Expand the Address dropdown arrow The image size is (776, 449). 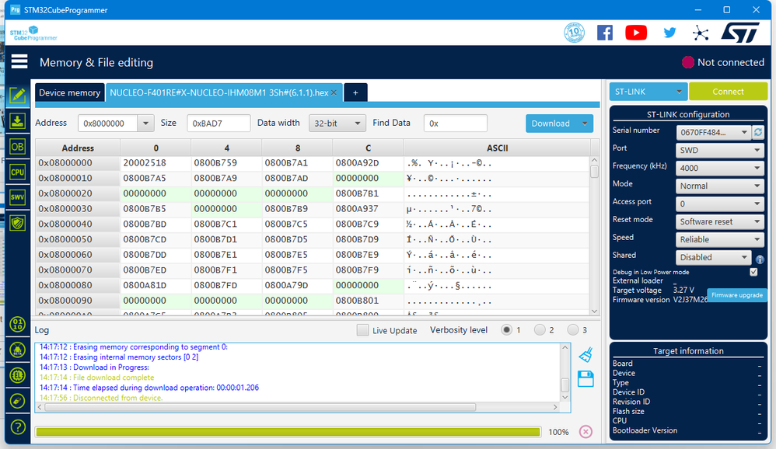coord(145,124)
